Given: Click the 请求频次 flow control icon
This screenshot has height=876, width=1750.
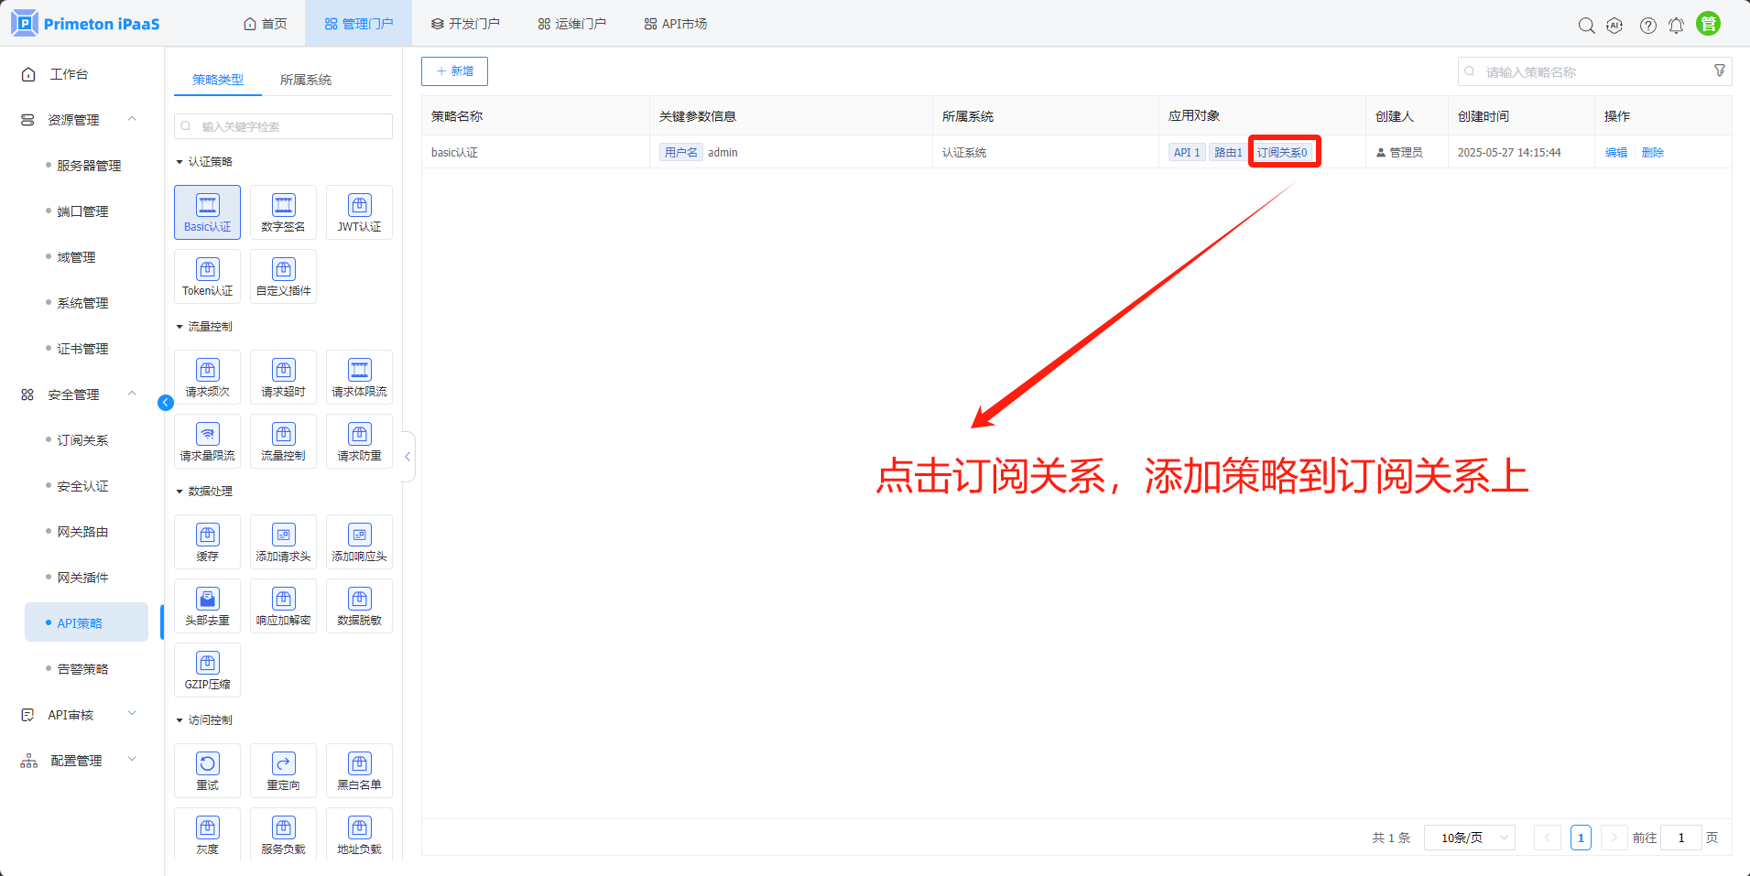Looking at the screenshot, I should click(x=207, y=377).
